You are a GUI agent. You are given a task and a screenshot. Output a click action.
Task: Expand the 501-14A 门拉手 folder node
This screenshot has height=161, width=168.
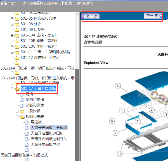(x=12, y=63)
